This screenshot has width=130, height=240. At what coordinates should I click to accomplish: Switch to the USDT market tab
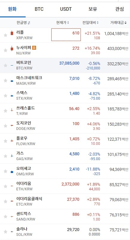coord(66,9)
